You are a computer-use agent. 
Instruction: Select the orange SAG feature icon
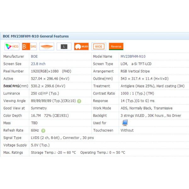coord(29,47)
